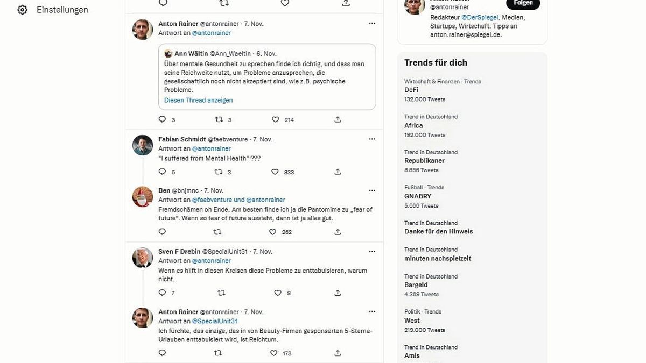Viewport: 646px width, 363px height.
Task: Open the "Diesen Thread anzeigen" link
Action: 199,101
